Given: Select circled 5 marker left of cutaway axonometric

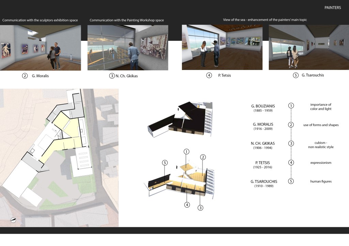Looking at the screenshot, I should coord(165,163).
